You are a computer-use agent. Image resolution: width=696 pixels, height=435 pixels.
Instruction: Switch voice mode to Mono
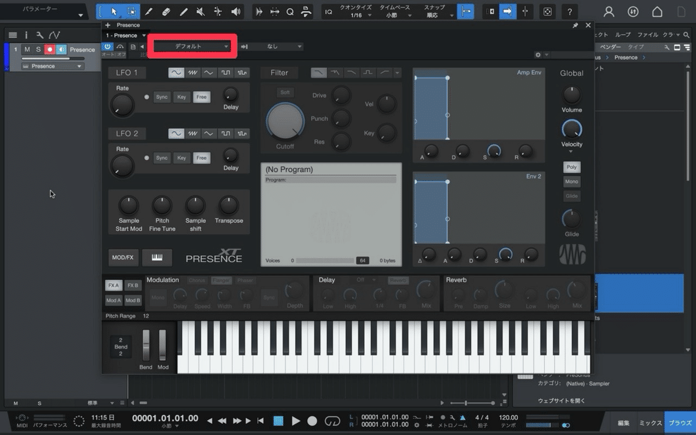572,182
